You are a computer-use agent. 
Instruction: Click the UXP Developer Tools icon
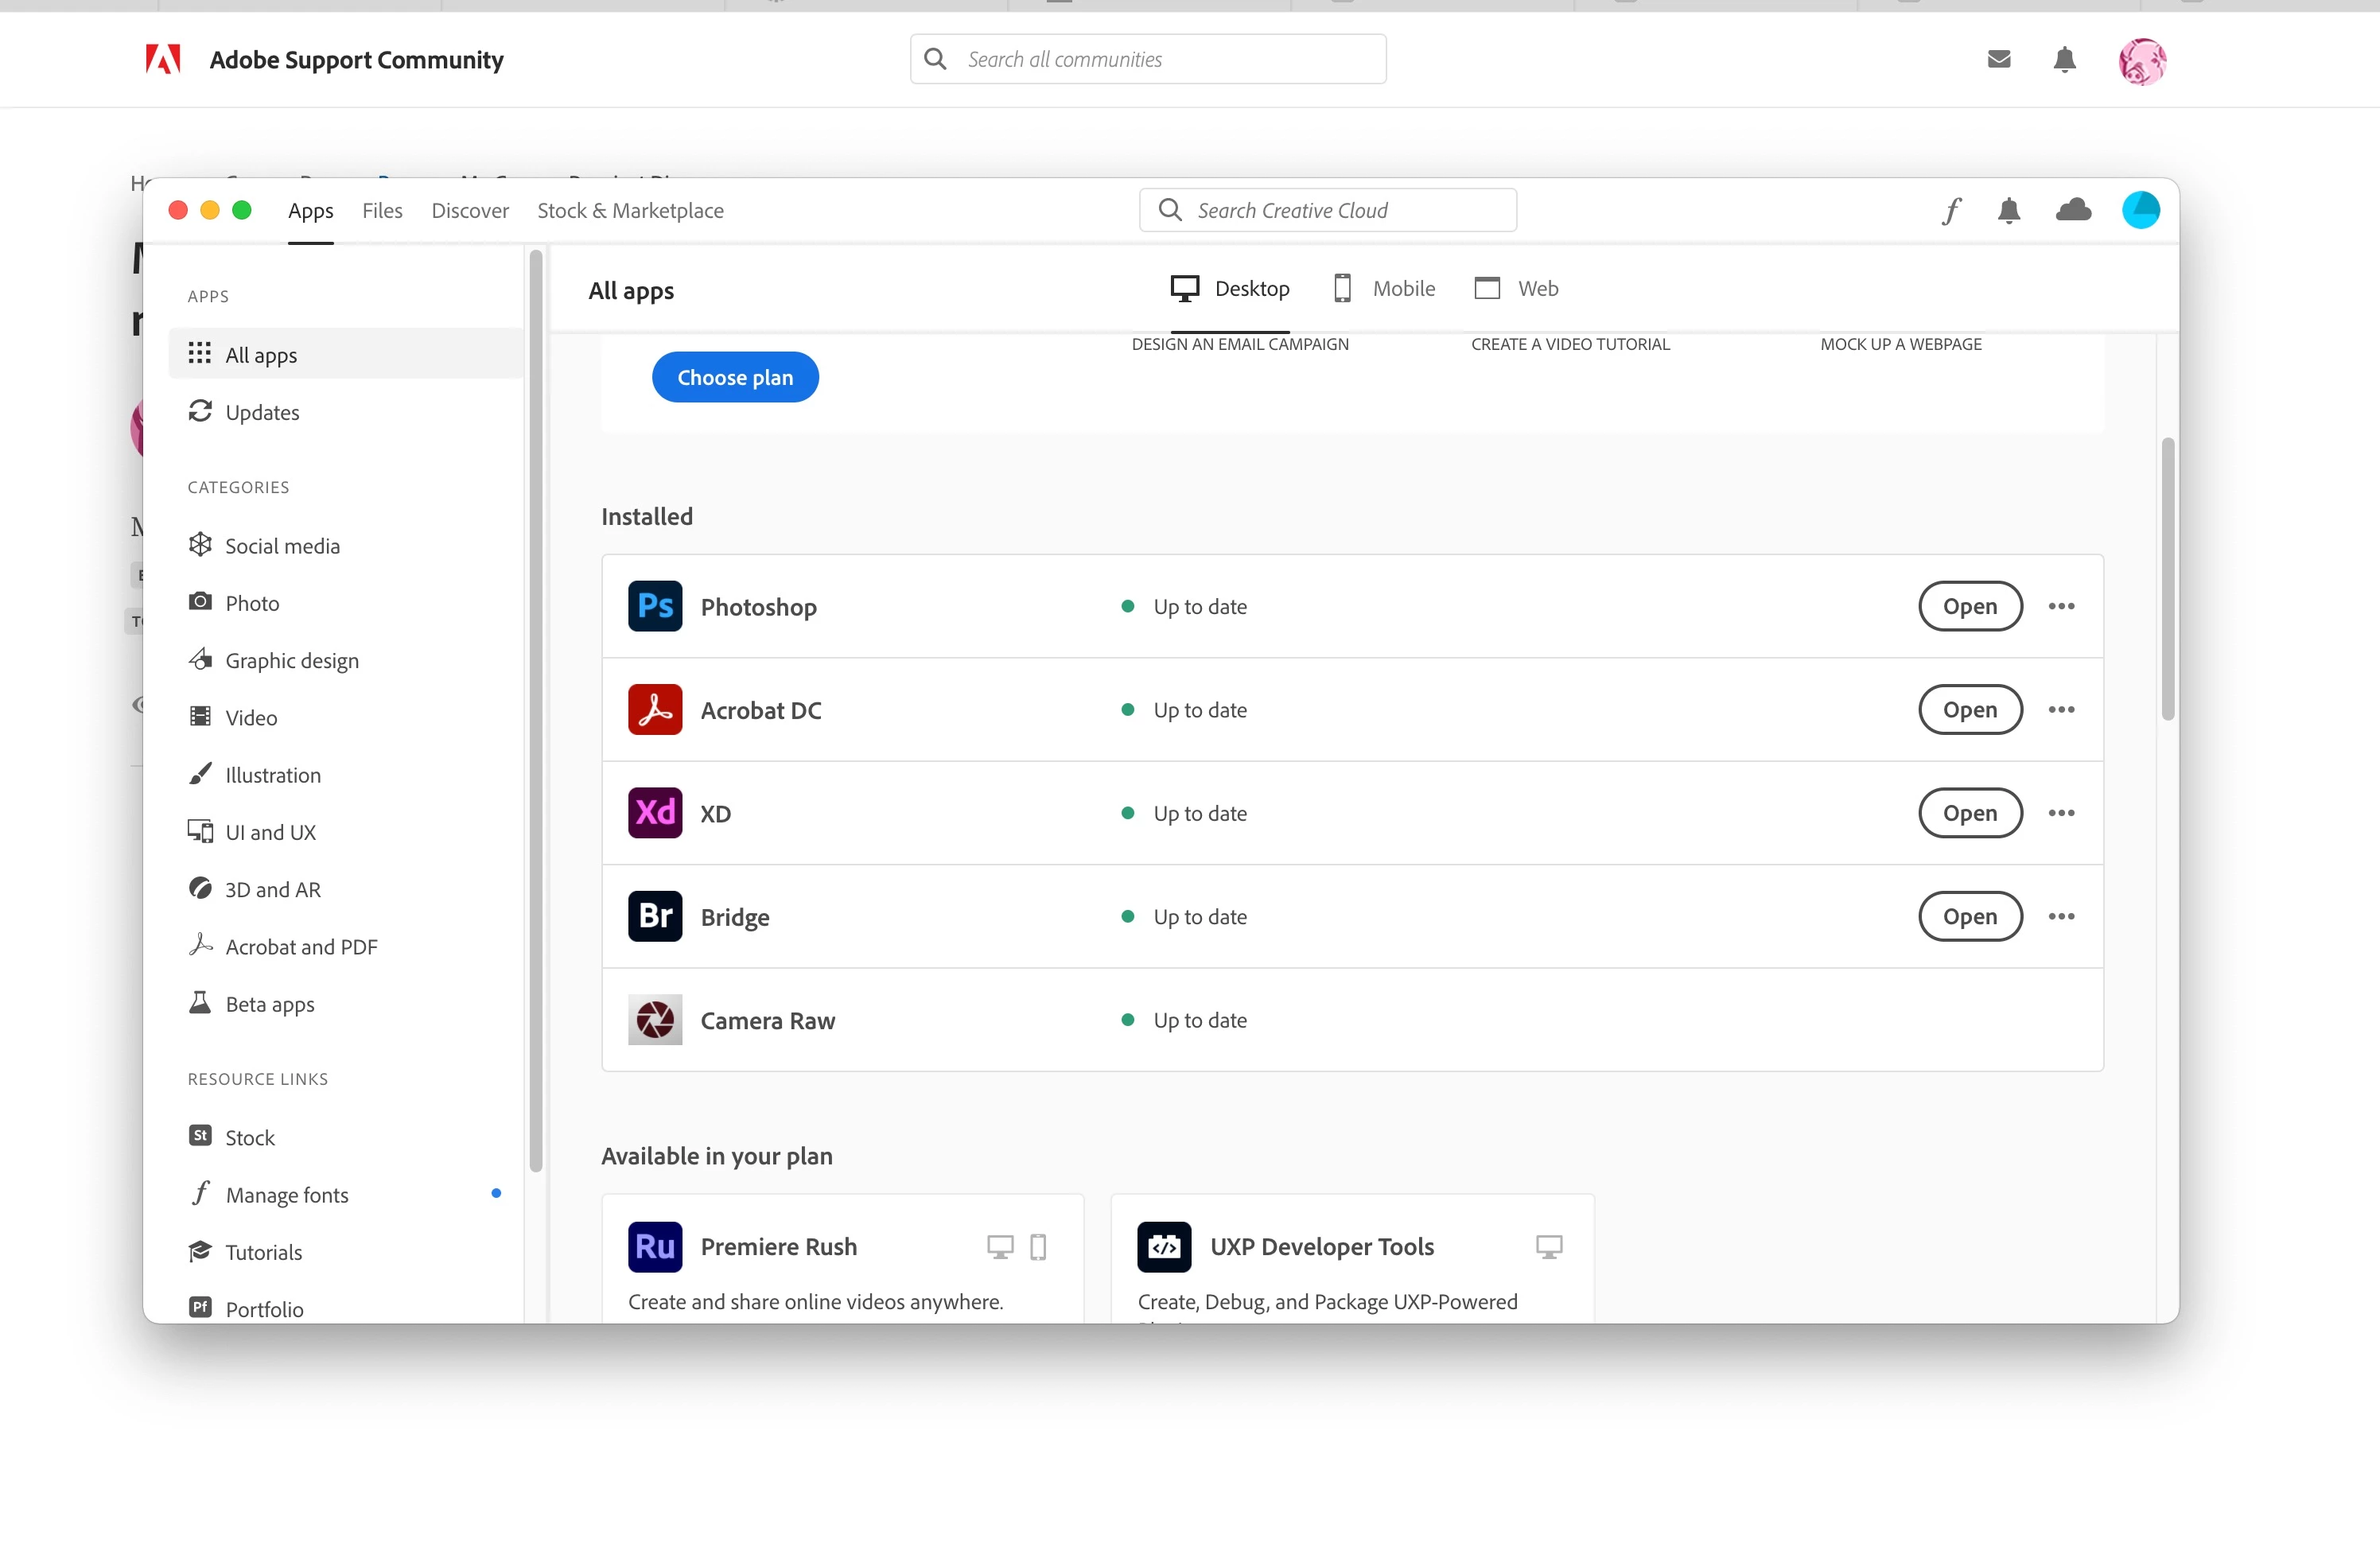click(1164, 1246)
